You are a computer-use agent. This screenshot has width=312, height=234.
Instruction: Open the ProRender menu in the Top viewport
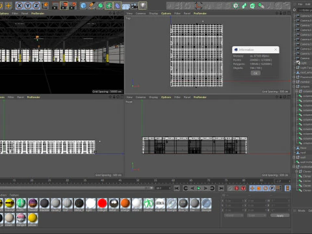200,14
